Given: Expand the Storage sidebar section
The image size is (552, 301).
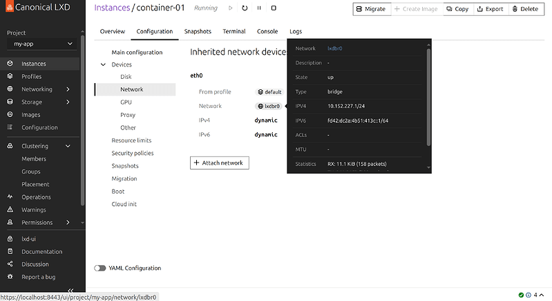Looking at the screenshot, I should (x=68, y=102).
